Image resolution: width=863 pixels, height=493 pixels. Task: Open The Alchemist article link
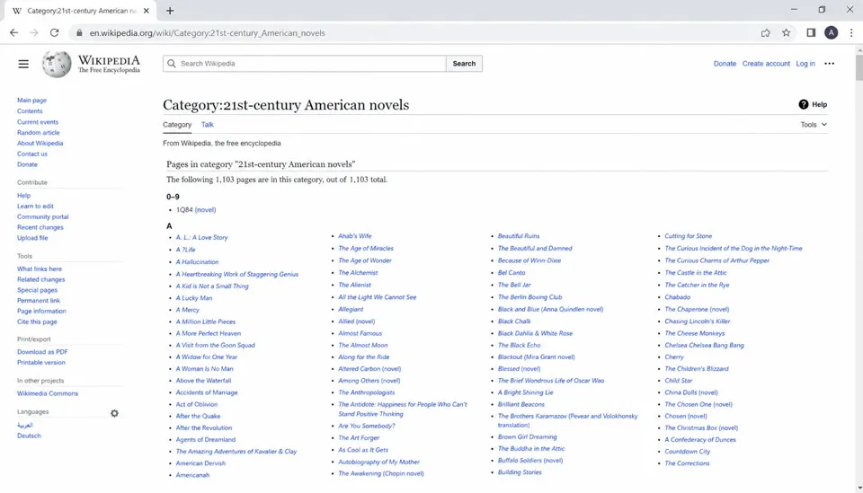coord(359,273)
